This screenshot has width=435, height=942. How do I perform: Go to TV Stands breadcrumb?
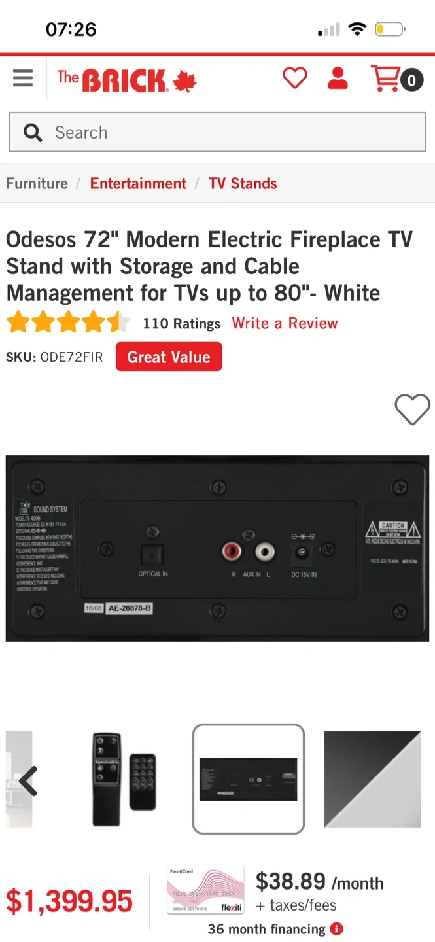tap(243, 184)
